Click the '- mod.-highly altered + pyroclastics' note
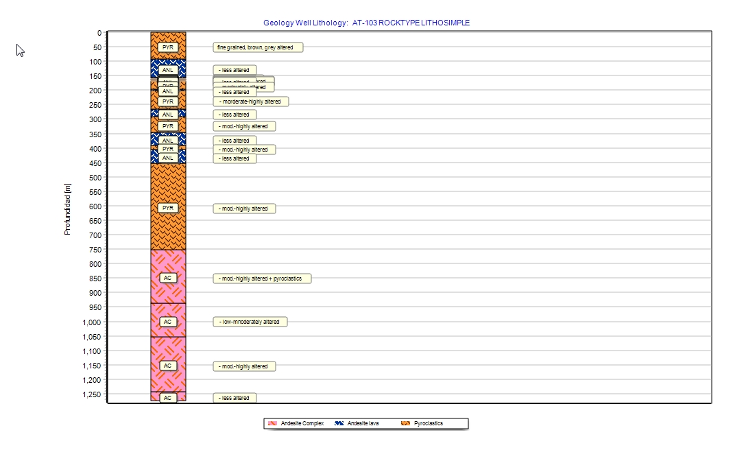 262,279
